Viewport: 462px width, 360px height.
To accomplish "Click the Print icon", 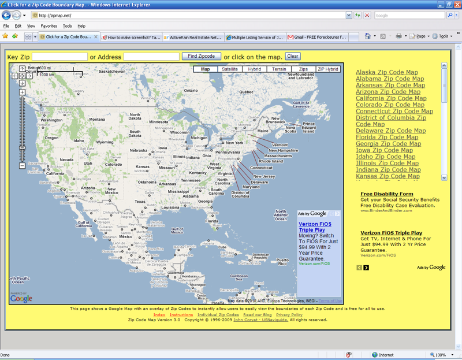I will 398,36.
